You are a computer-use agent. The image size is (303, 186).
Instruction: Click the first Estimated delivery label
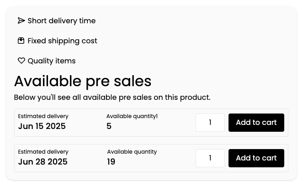click(x=43, y=116)
